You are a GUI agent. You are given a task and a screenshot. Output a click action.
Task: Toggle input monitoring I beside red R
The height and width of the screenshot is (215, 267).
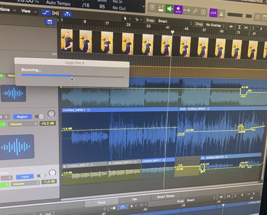click(9, 178)
